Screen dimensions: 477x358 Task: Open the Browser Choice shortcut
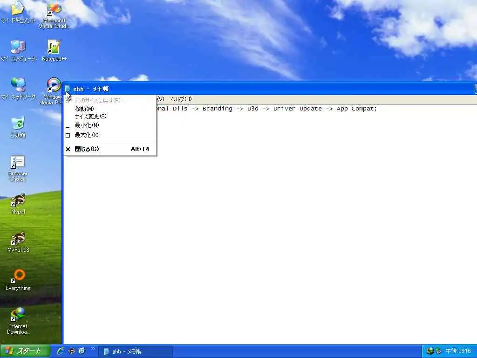pyautogui.click(x=18, y=168)
